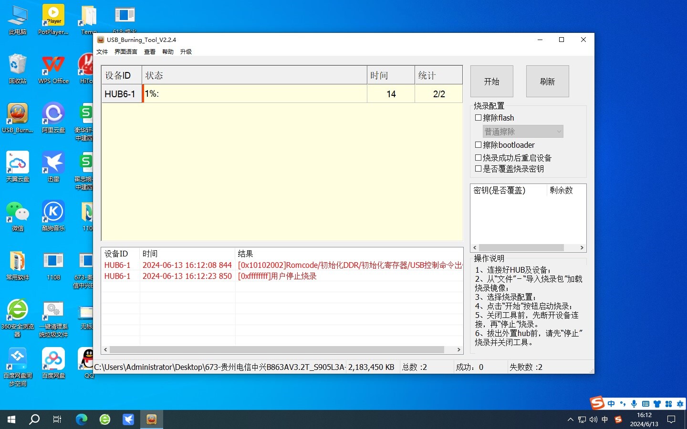Open 天翼云盘 desktop shortcut
687x429 pixels.
[18, 167]
